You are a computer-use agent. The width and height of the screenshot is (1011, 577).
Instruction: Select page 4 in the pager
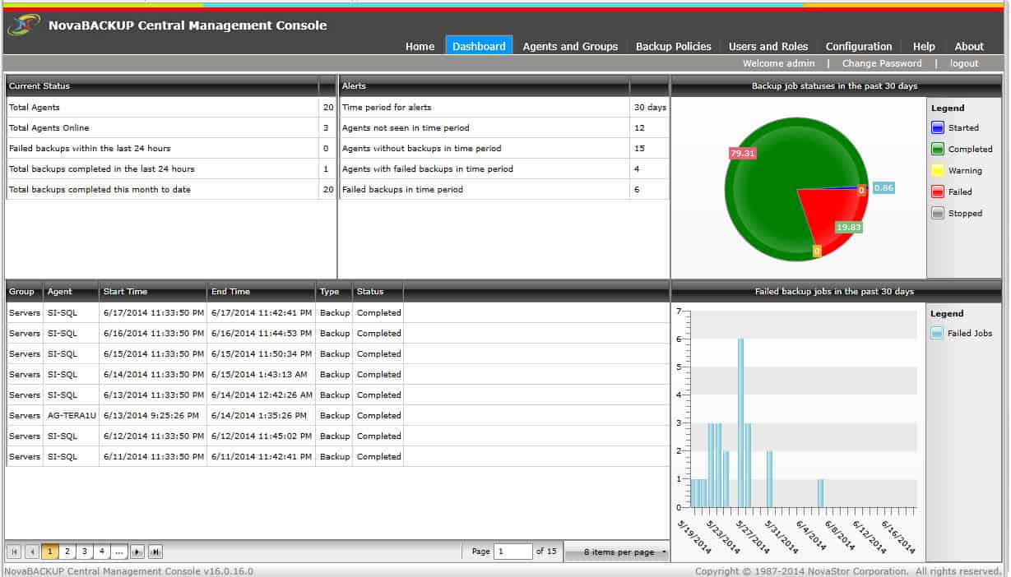(102, 552)
